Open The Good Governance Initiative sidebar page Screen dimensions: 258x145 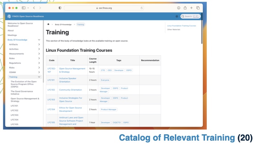(x=22, y=93)
